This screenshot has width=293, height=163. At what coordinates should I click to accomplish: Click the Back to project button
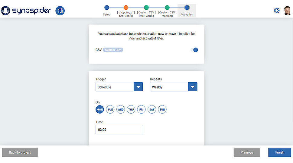pyautogui.click(x=20, y=152)
